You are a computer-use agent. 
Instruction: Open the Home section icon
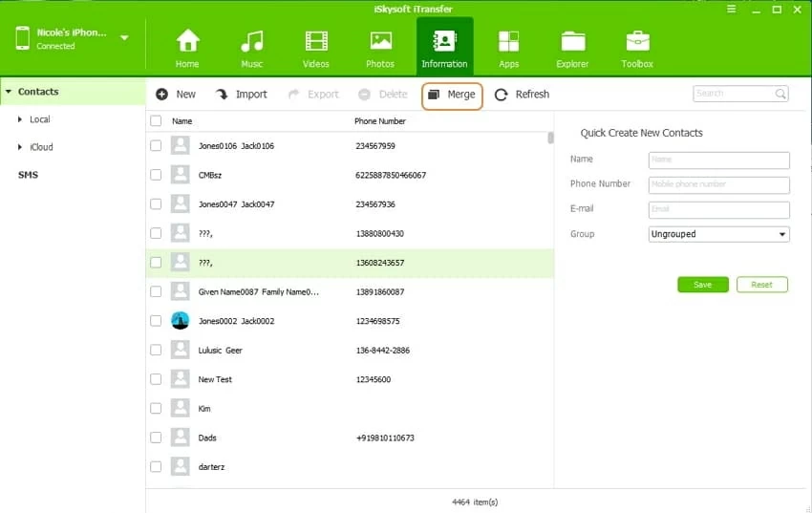click(x=187, y=42)
